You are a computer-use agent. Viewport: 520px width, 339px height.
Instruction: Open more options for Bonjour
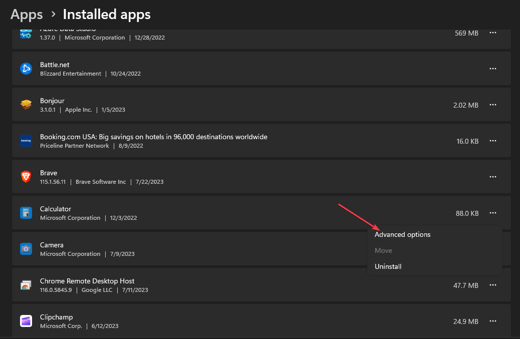coord(493,105)
